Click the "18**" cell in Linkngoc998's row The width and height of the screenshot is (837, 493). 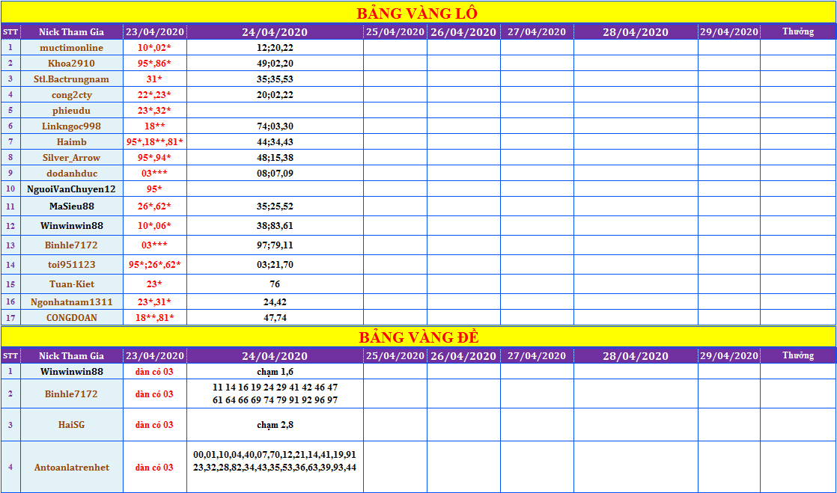(x=155, y=126)
